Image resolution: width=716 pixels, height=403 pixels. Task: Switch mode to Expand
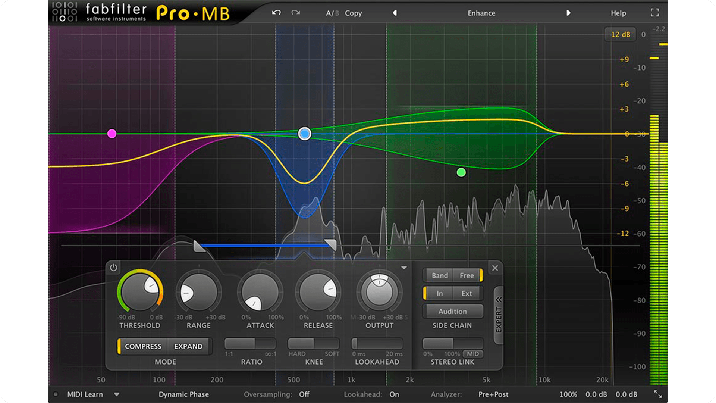(188, 346)
